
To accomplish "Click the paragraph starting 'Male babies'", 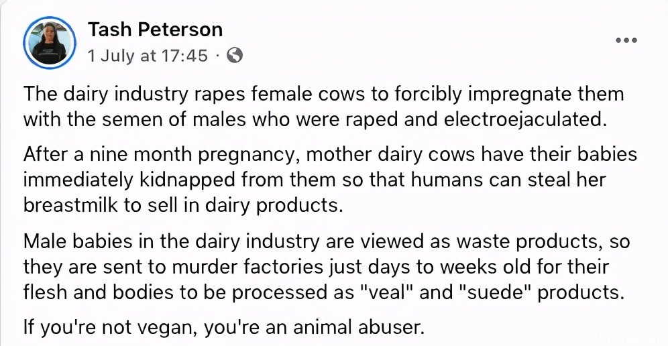I will point(327,266).
